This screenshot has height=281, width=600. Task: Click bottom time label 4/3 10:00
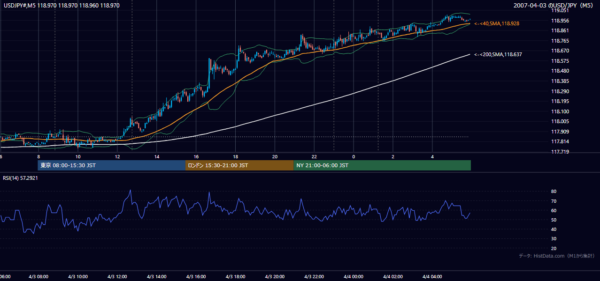[78, 277]
